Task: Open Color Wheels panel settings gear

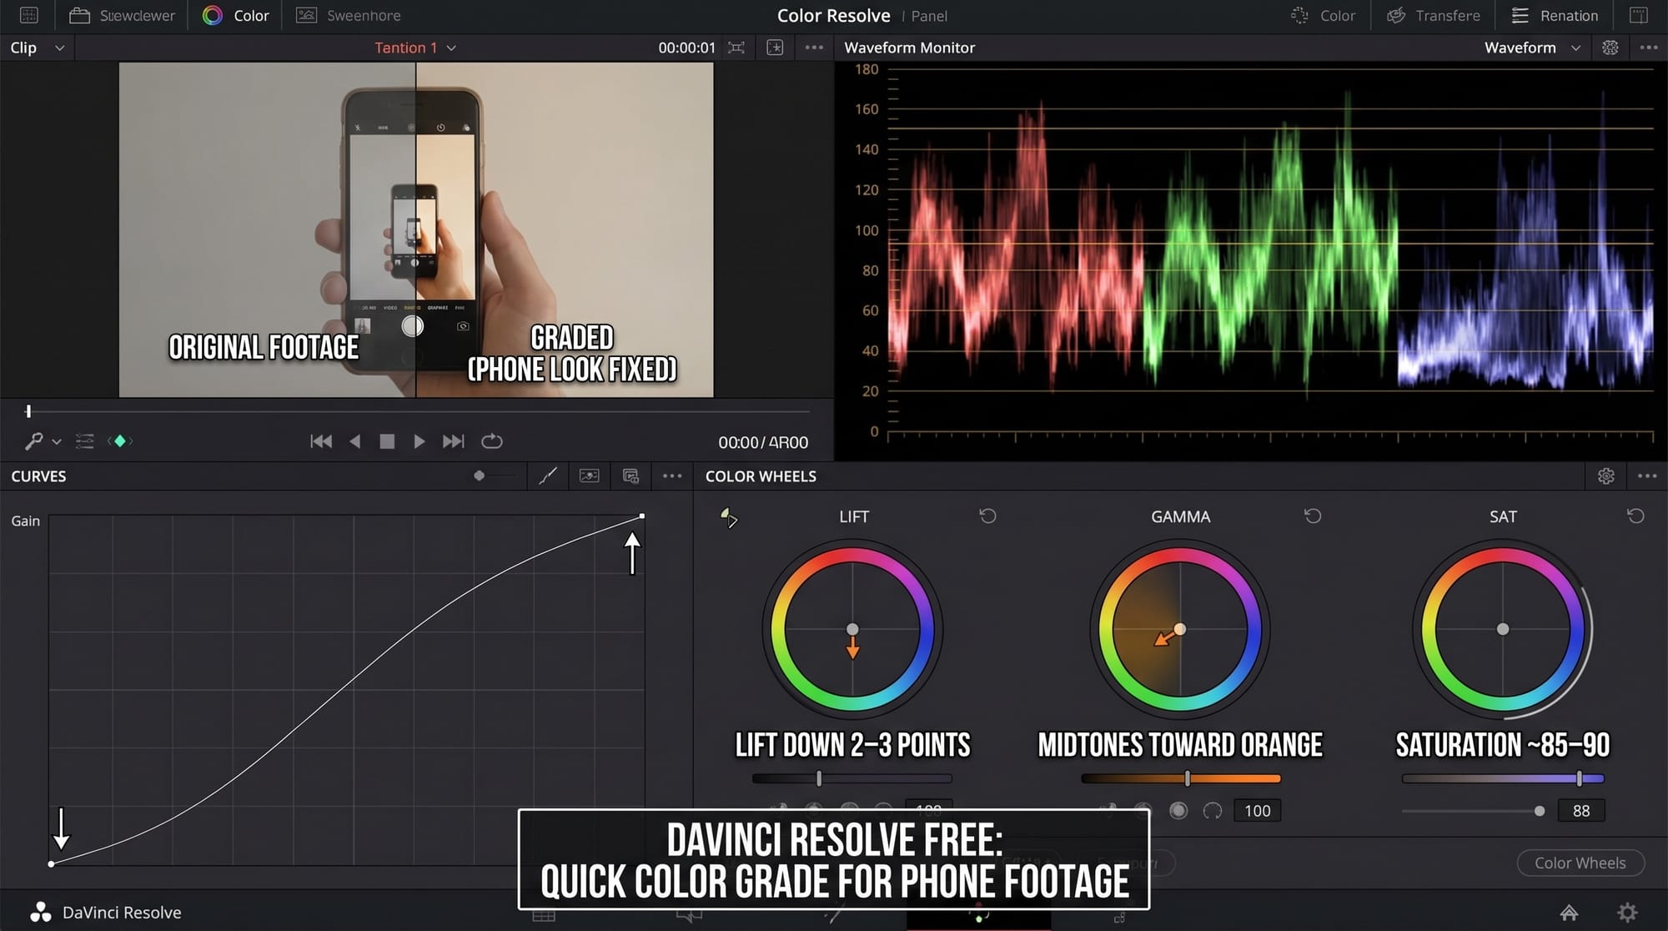Action: (x=1605, y=476)
